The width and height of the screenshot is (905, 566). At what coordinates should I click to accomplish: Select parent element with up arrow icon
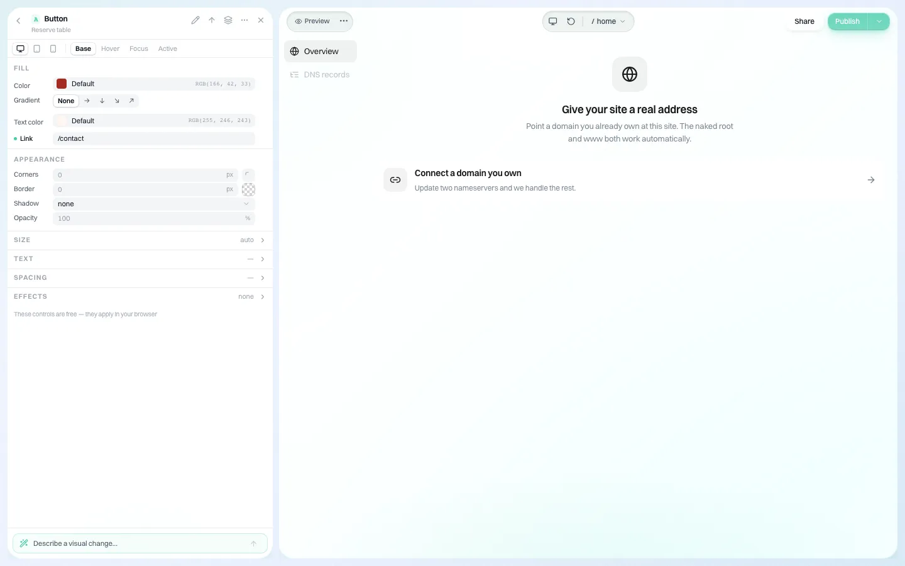[212, 20]
